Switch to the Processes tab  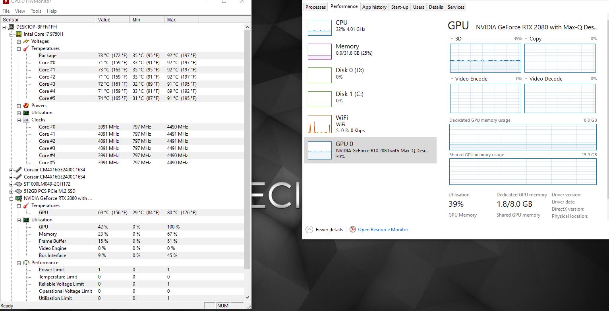316,7
